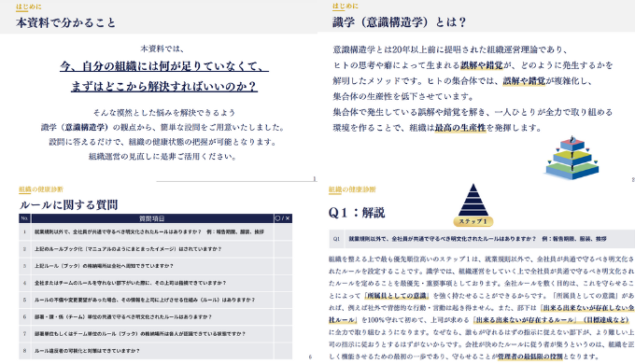This screenshot has height=364, width=635.
Task: Select question row 2 about rulebook
Action: 156,249
